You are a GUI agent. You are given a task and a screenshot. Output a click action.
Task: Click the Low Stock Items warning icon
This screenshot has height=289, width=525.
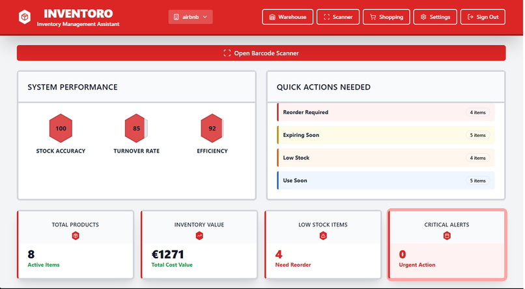[323, 236]
